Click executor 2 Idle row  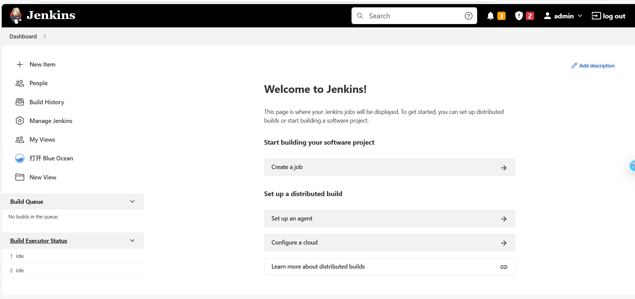click(73, 271)
